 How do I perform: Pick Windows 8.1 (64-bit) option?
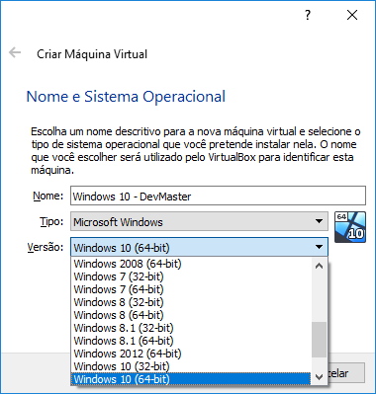[191, 341]
